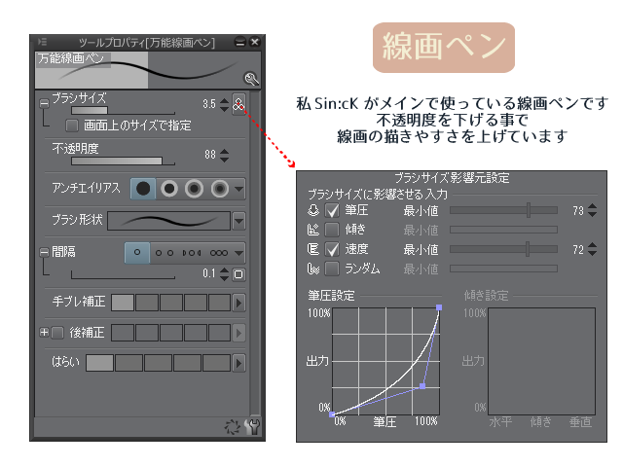Image resolution: width=623 pixels, height=467 pixels.
Task: Check ランダム random checkbox
Action: click(332, 269)
